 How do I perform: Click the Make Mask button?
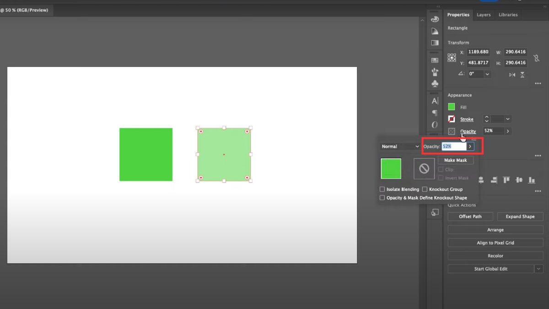tap(455, 160)
